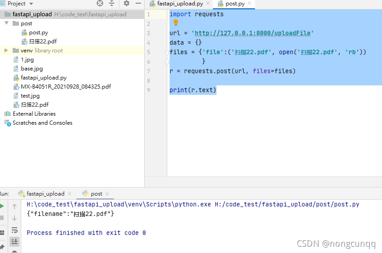382x253 pixels.
Task: Collapse the code fold marker on line 5
Action: [x=167, y=52]
